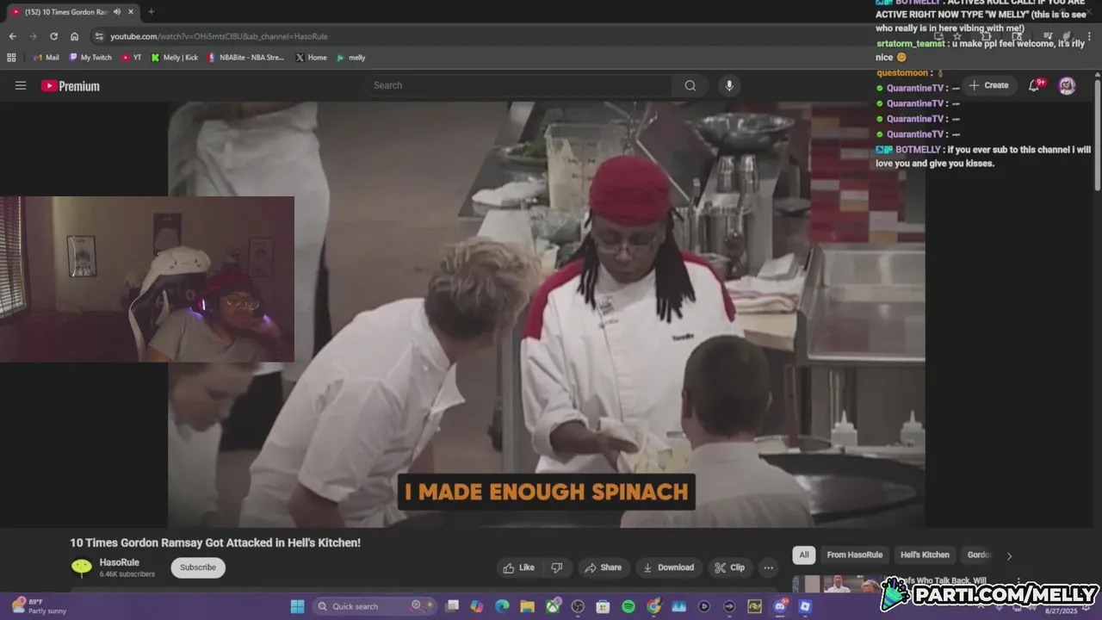The image size is (1102, 620).
Task: Open the melly bookmark
Action: click(351, 58)
